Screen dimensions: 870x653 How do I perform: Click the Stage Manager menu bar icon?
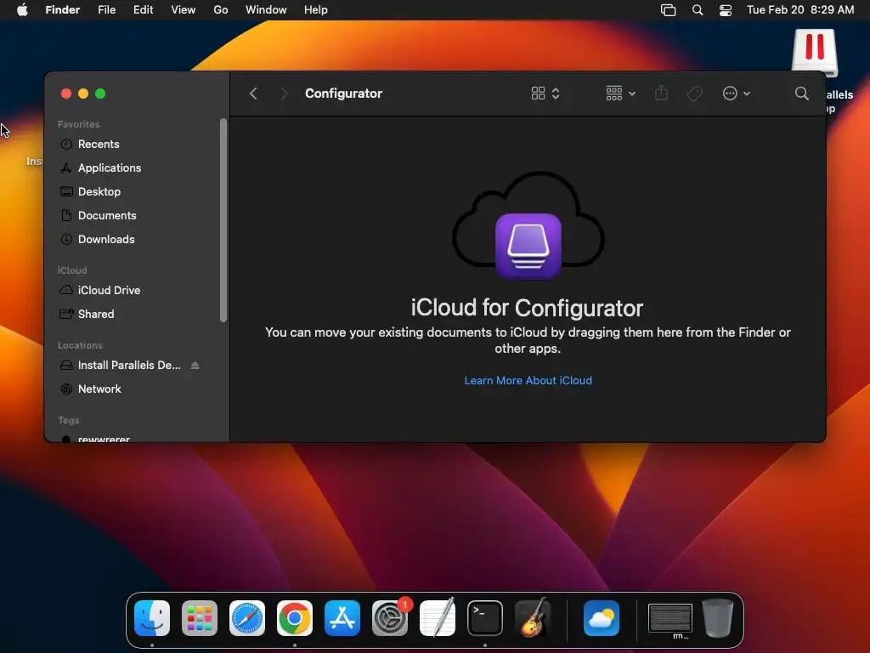[x=668, y=10]
